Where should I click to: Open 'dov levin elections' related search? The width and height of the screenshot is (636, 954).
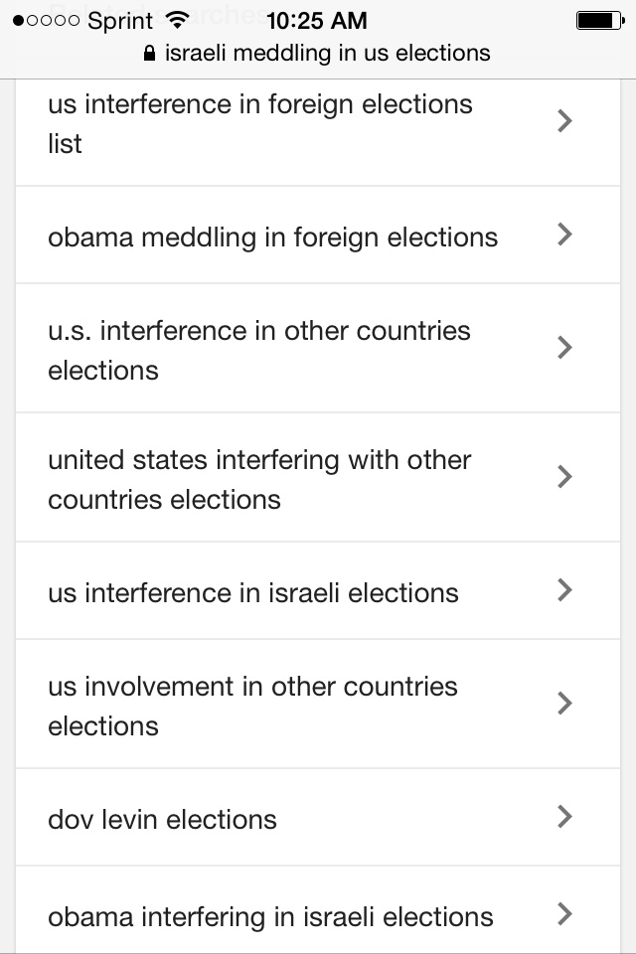pos(318,817)
